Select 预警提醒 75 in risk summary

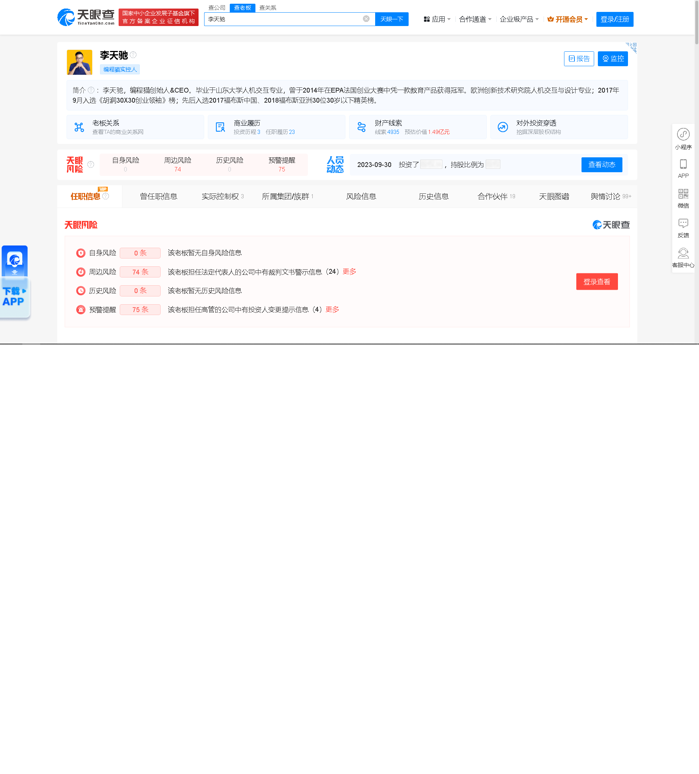282,165
